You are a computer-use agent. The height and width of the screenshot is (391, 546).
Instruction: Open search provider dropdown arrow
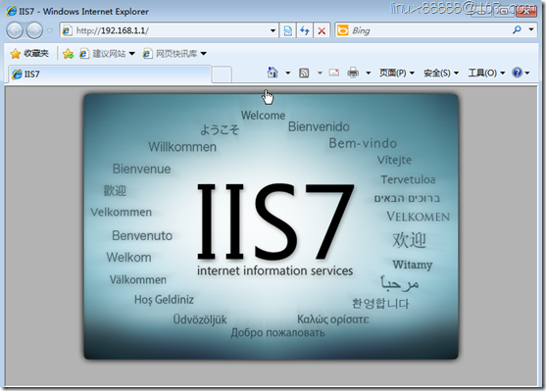531,30
